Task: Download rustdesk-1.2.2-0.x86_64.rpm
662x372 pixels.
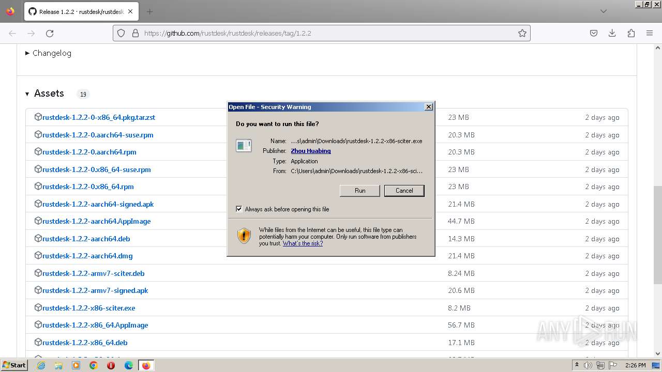Action: click(88, 187)
